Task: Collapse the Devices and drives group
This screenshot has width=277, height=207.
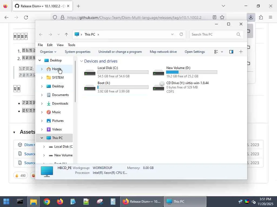Action: (81, 61)
